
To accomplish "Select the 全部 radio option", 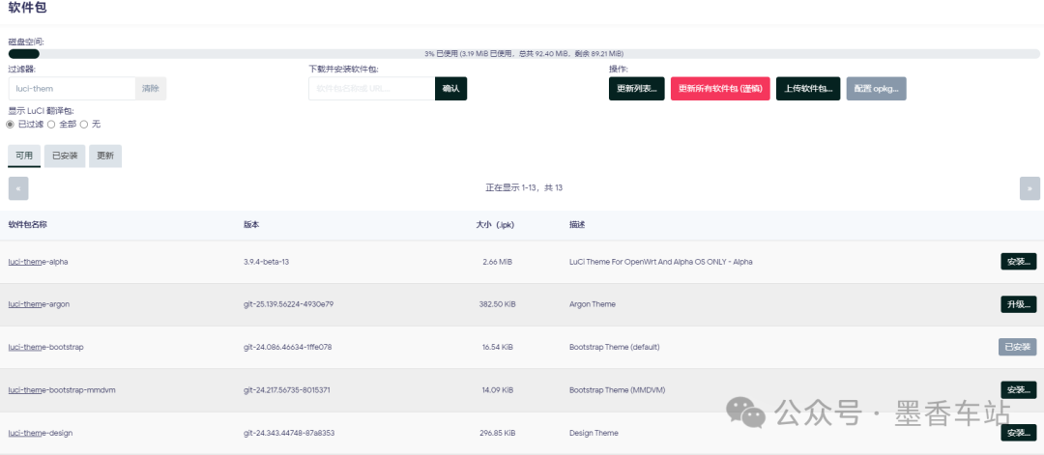I will click(51, 125).
